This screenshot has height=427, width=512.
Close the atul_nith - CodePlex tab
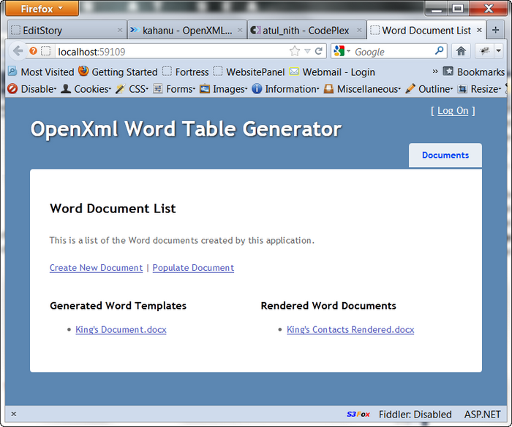[x=359, y=31]
